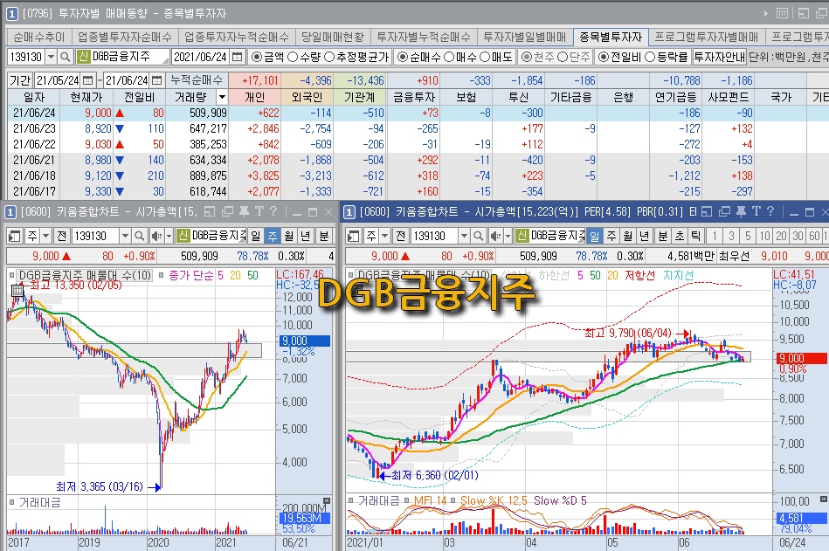The width and height of the screenshot is (829, 551).
Task: Open help in right chart titlebar
Action: (770, 212)
